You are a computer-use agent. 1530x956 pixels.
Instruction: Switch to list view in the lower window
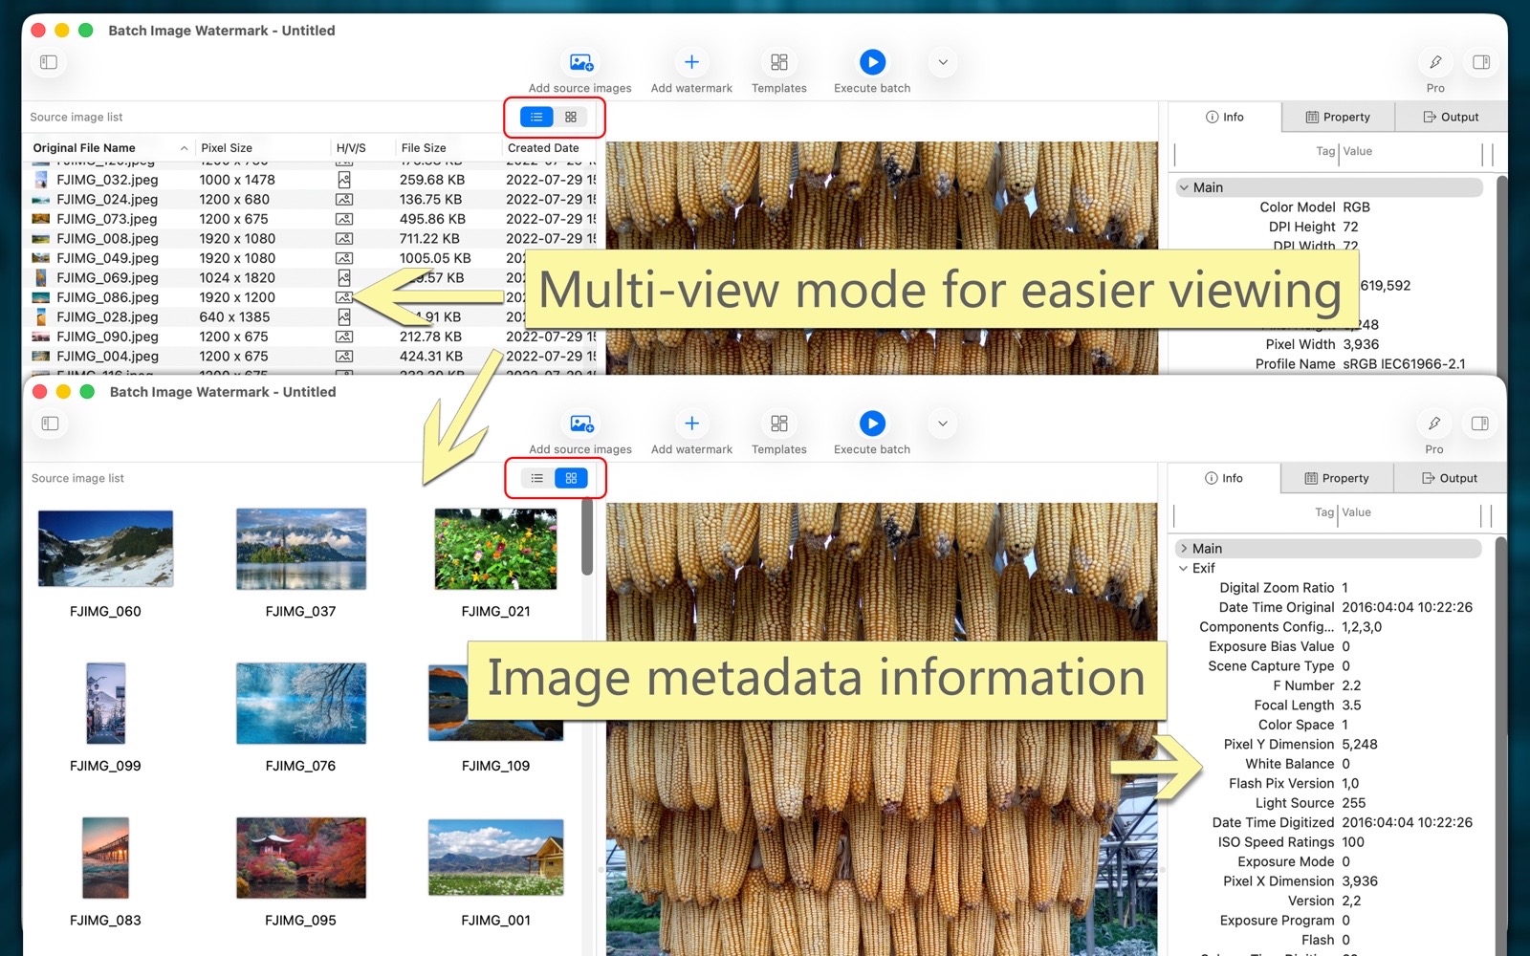pos(537,478)
